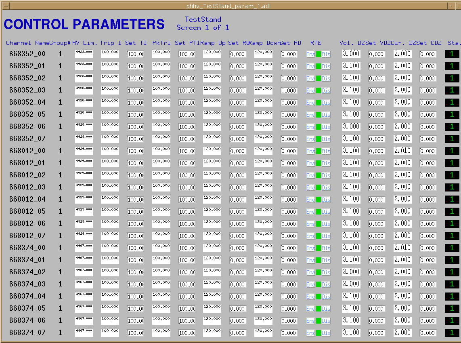This screenshot has width=461, height=343.
Task: Click HV Lim. value 4928.000 for B68352_01
Action: (x=84, y=66)
